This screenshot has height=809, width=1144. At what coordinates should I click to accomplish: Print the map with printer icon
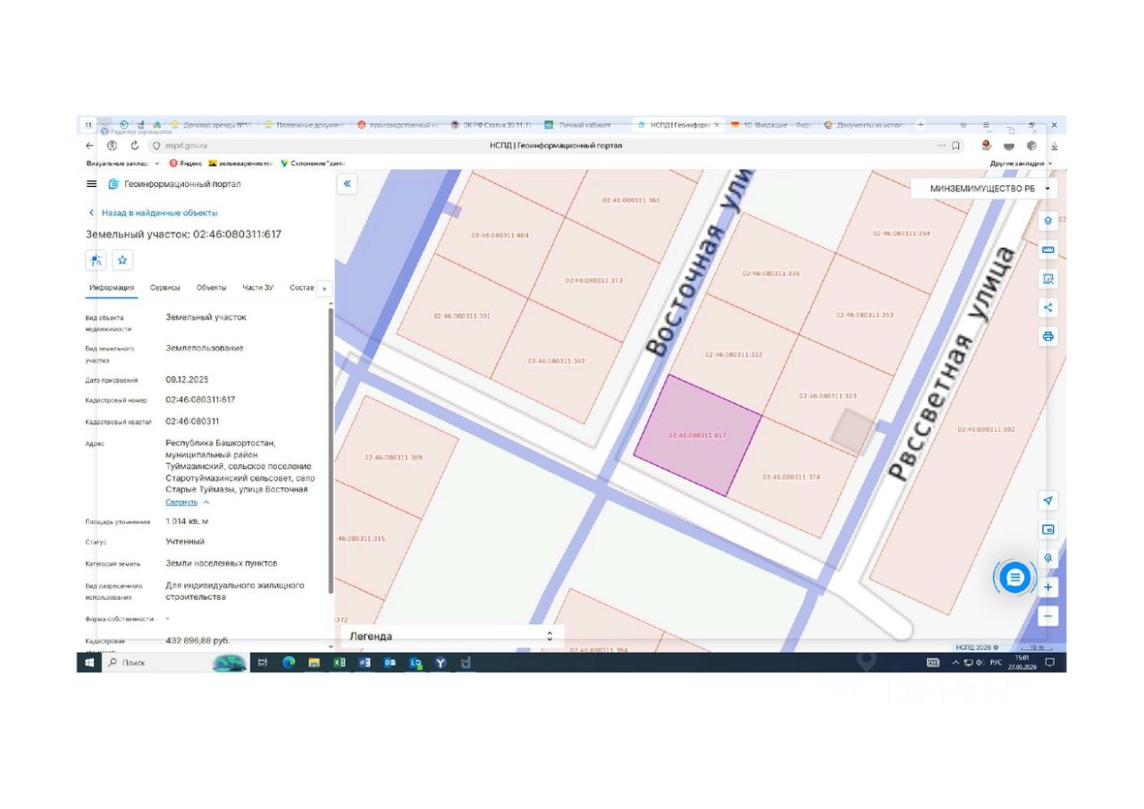[x=1048, y=337]
